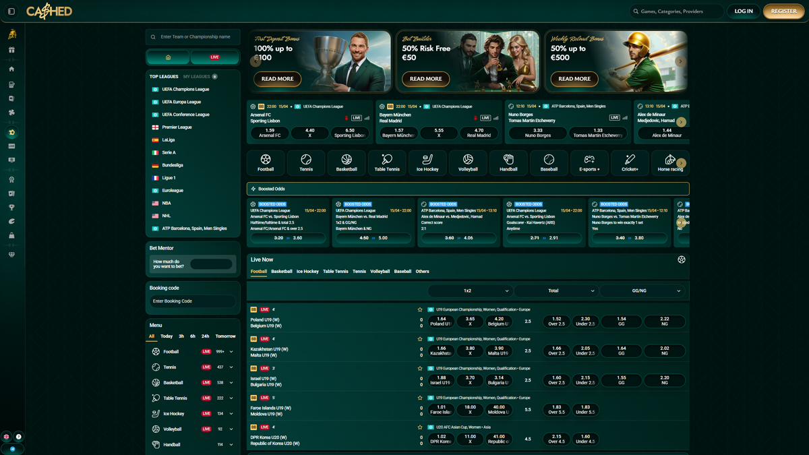Screen dimensions: 809x455
Task: Click the previous arrow on promo banners
Action: click(x=256, y=61)
